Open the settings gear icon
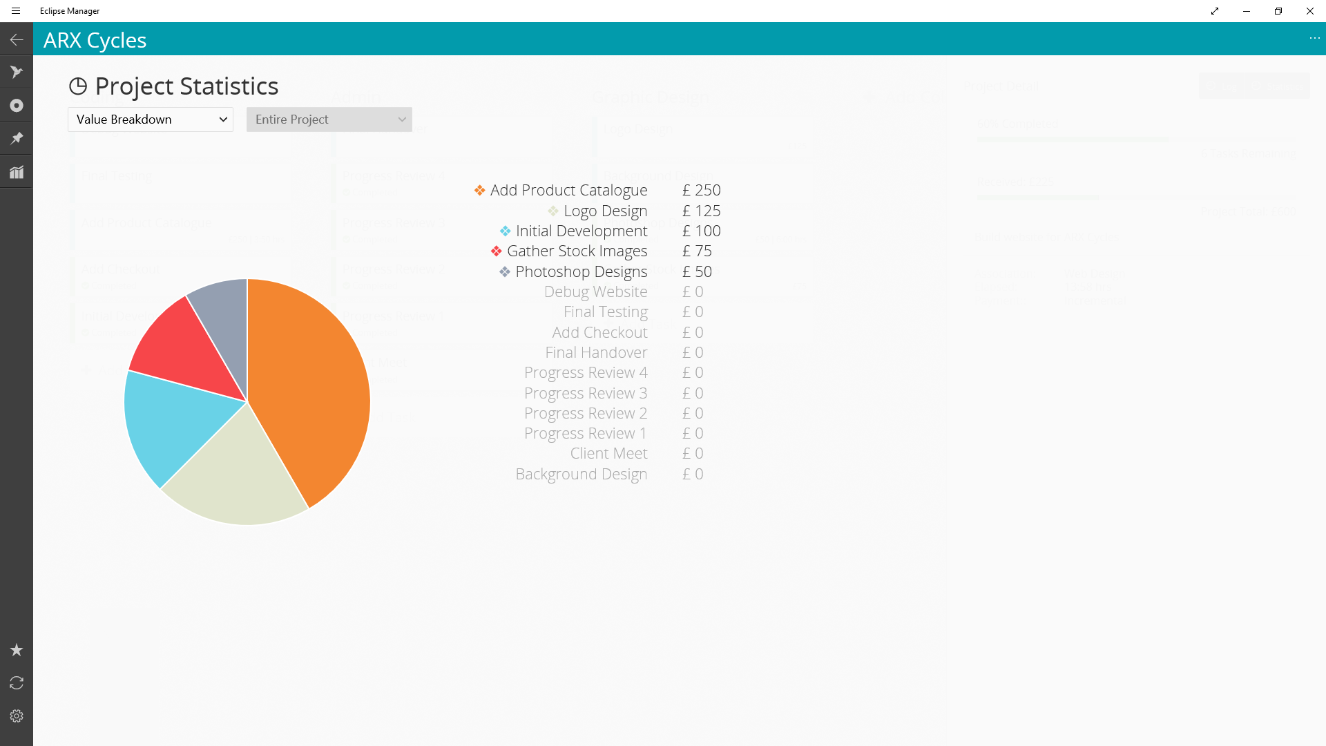The height and width of the screenshot is (746, 1326). (17, 716)
